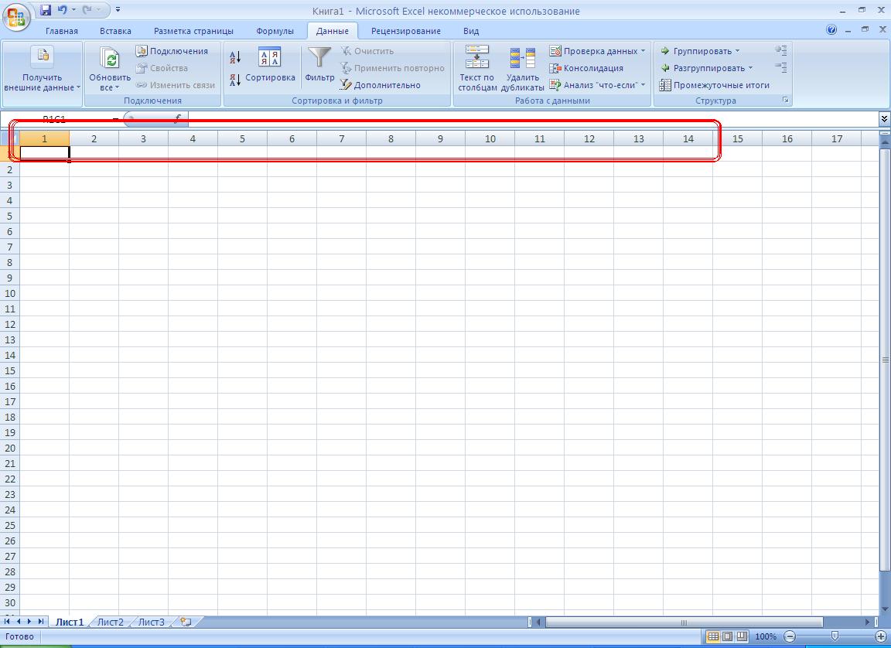Insert a new sheet via the tab icon
Screen dimensions: 891x648
point(185,622)
